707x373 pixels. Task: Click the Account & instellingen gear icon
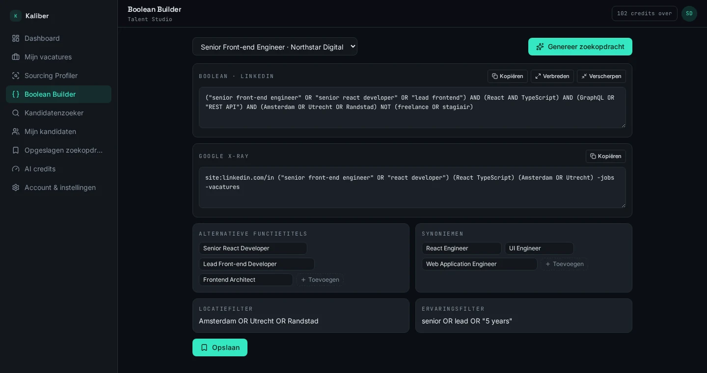[x=16, y=187]
